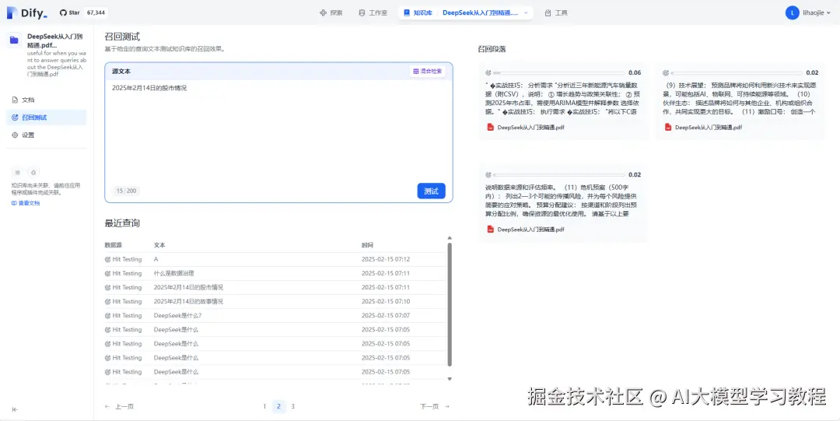Click the 知识库 book icon
The width and height of the screenshot is (840, 421).
407,12
